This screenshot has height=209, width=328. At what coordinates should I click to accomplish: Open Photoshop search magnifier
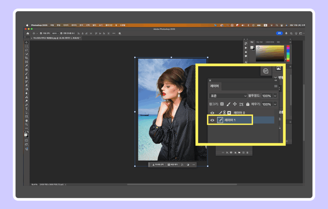[x=291, y=33]
